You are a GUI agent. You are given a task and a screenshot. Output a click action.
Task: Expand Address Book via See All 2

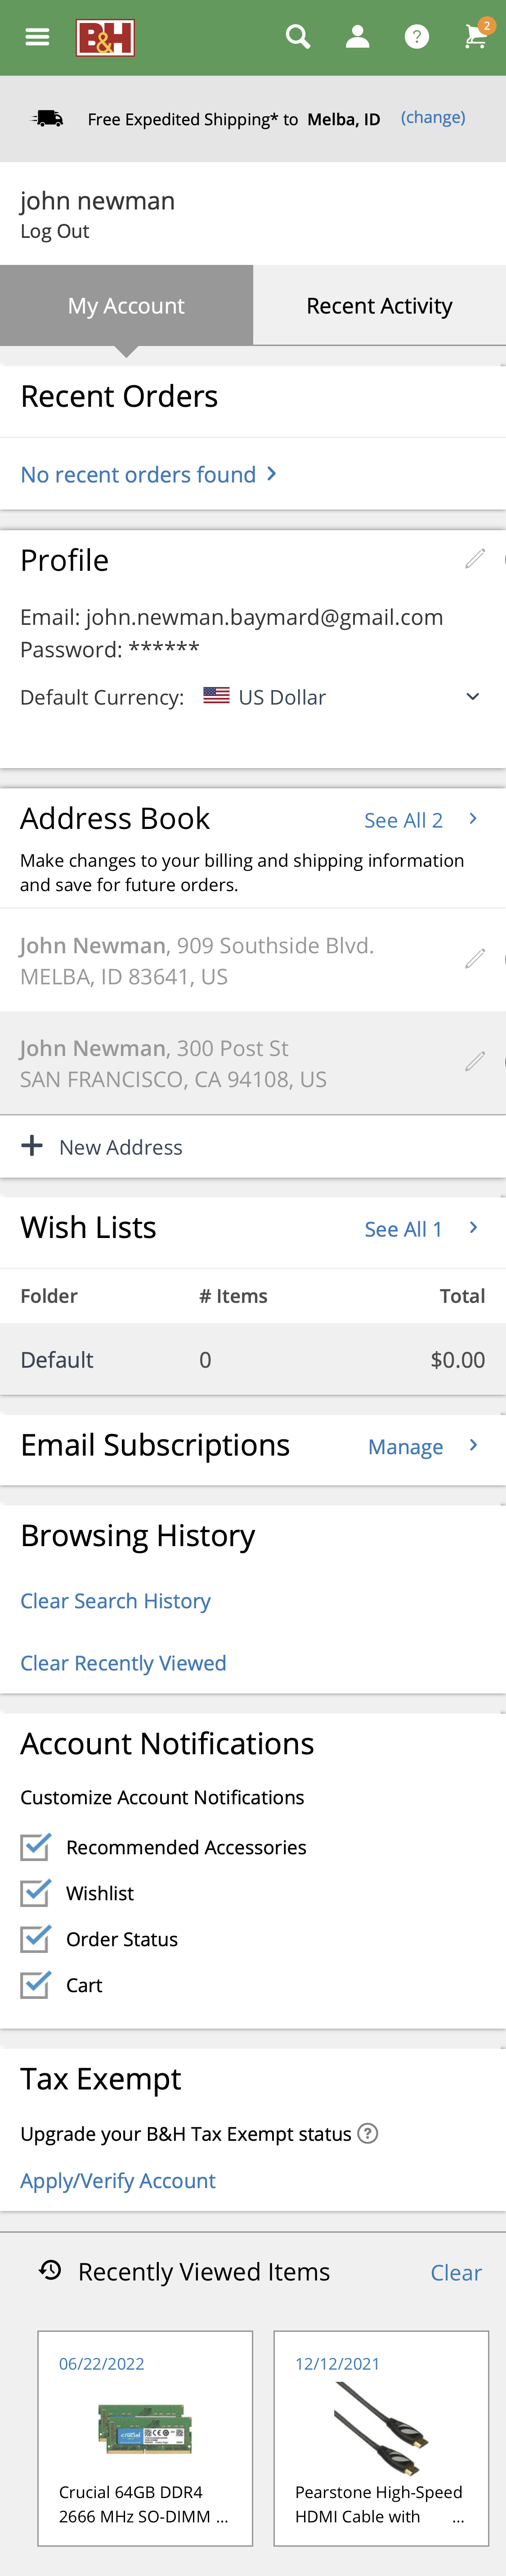[x=420, y=820]
